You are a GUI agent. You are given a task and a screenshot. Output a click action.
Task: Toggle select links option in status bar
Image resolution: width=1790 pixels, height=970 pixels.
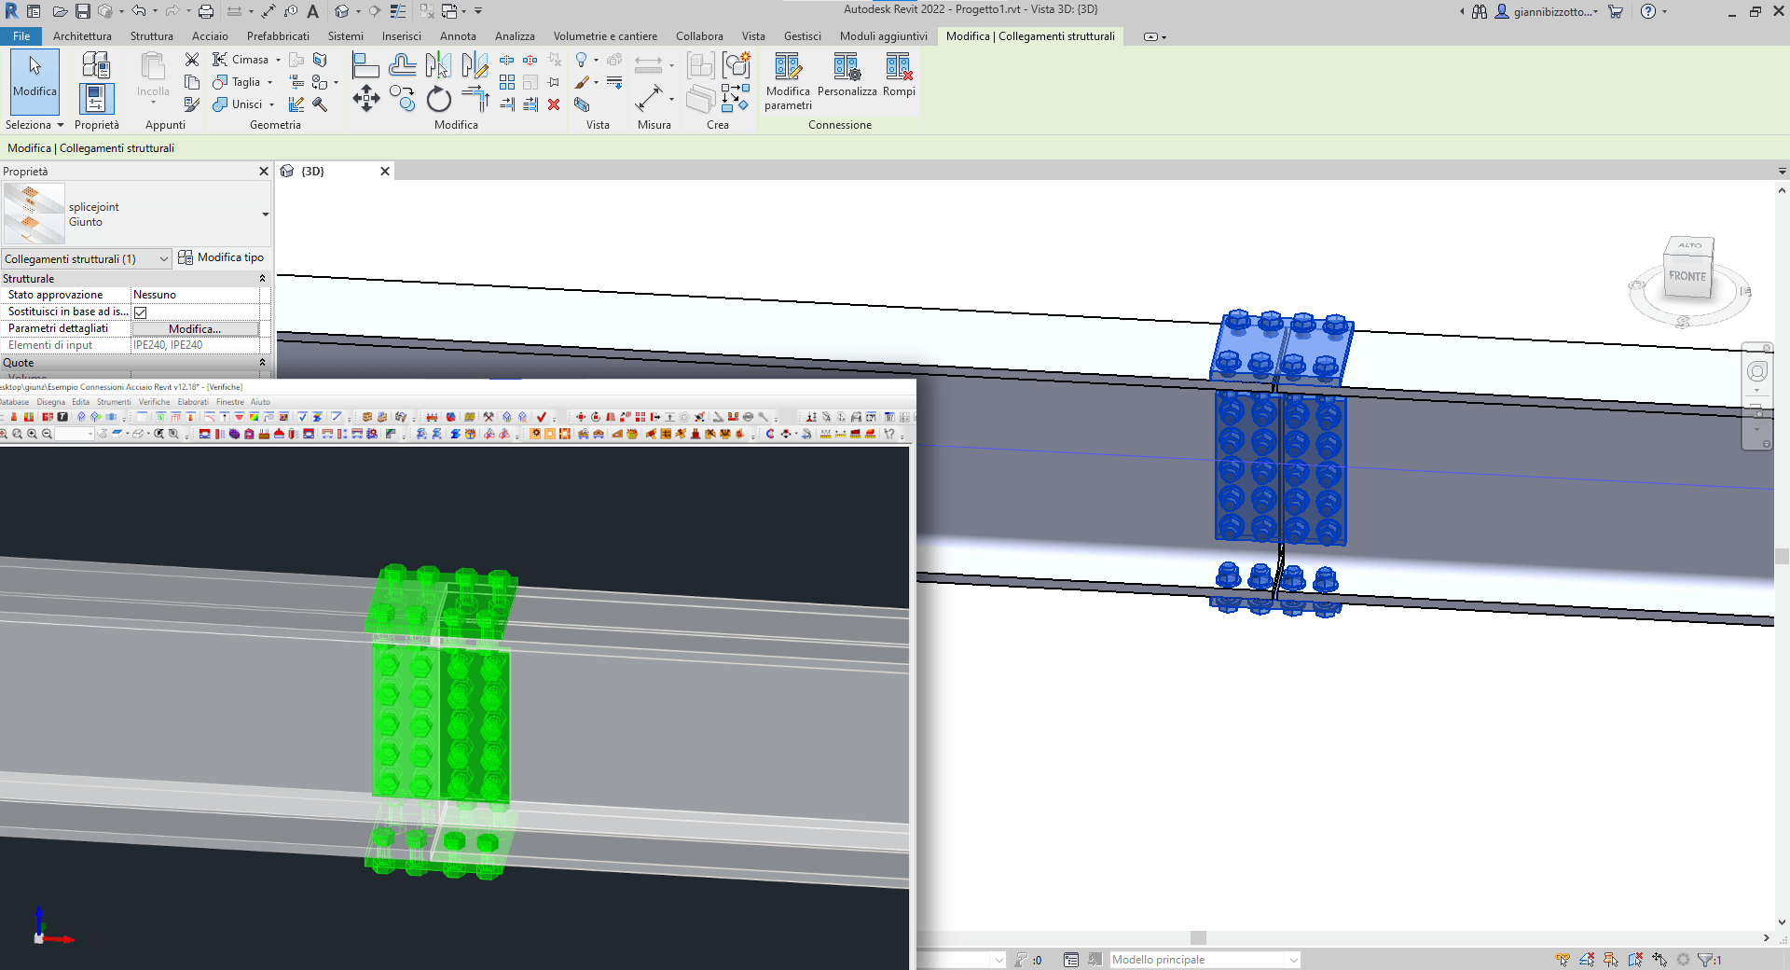point(1563,960)
